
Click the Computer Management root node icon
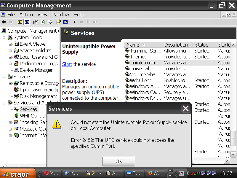pyautogui.click(x=4, y=31)
